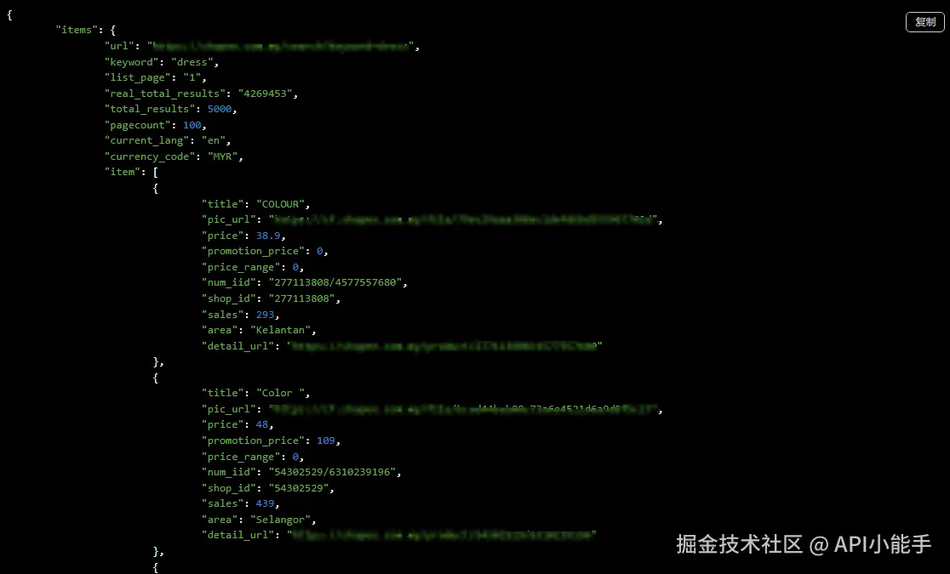Screen dimensions: 950x574
Task: Click the blurred url value link
Action: 283,46
